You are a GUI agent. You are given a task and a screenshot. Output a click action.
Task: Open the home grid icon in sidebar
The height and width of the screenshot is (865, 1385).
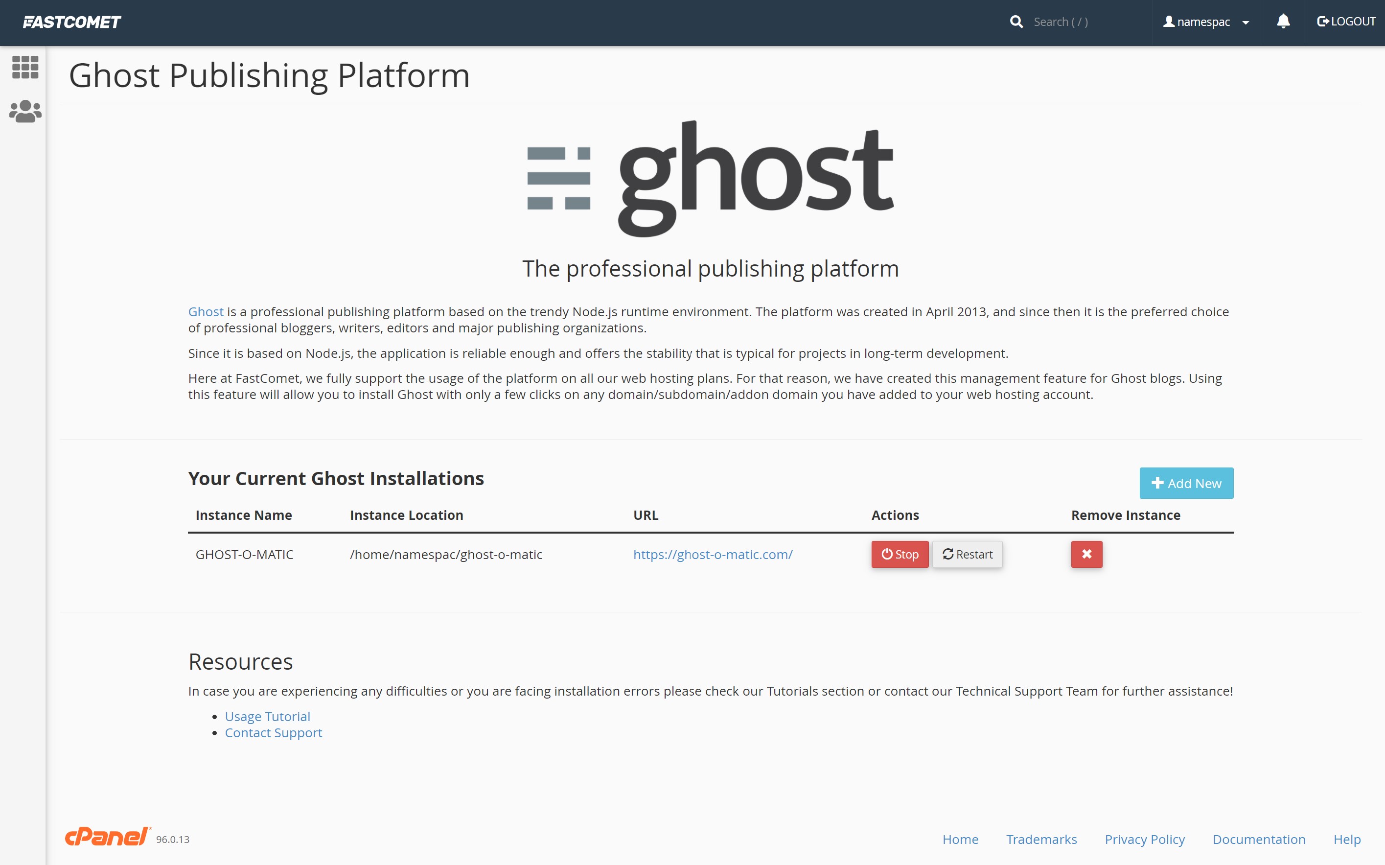coord(25,67)
